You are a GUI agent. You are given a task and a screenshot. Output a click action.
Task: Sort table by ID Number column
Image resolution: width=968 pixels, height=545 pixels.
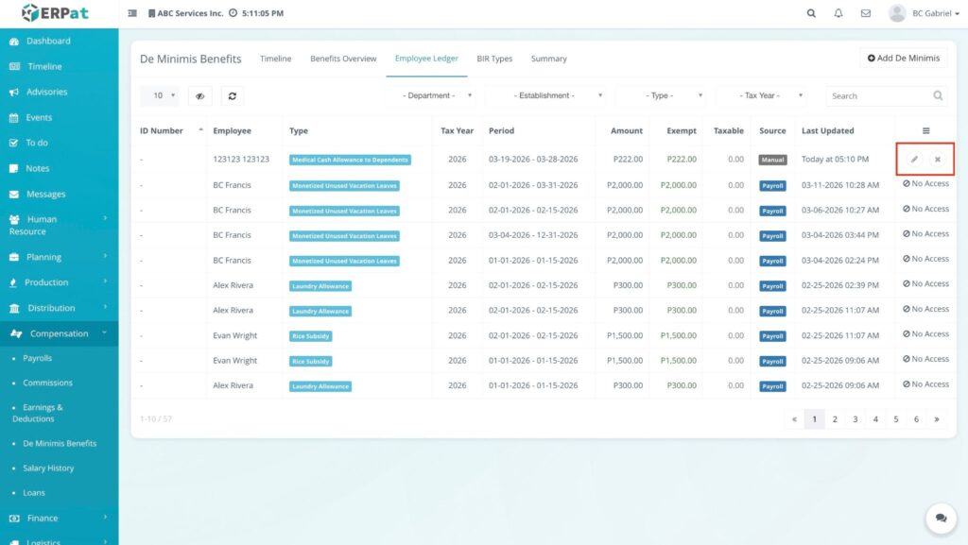[x=161, y=130]
